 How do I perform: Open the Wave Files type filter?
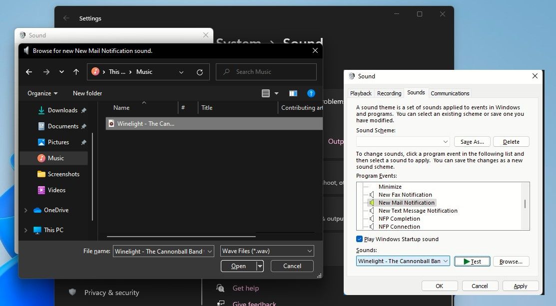tap(267, 251)
